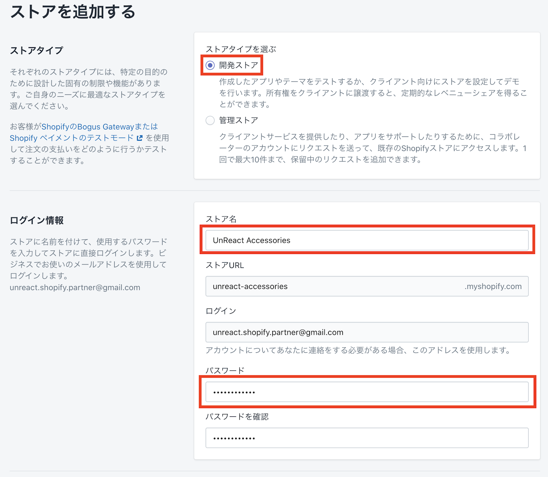
Task: Click the パスワードを確認 input field
Action: [366, 438]
